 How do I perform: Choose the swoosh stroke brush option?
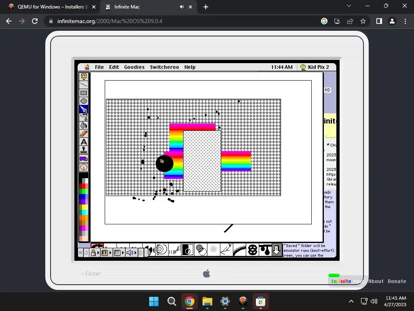click(239, 249)
